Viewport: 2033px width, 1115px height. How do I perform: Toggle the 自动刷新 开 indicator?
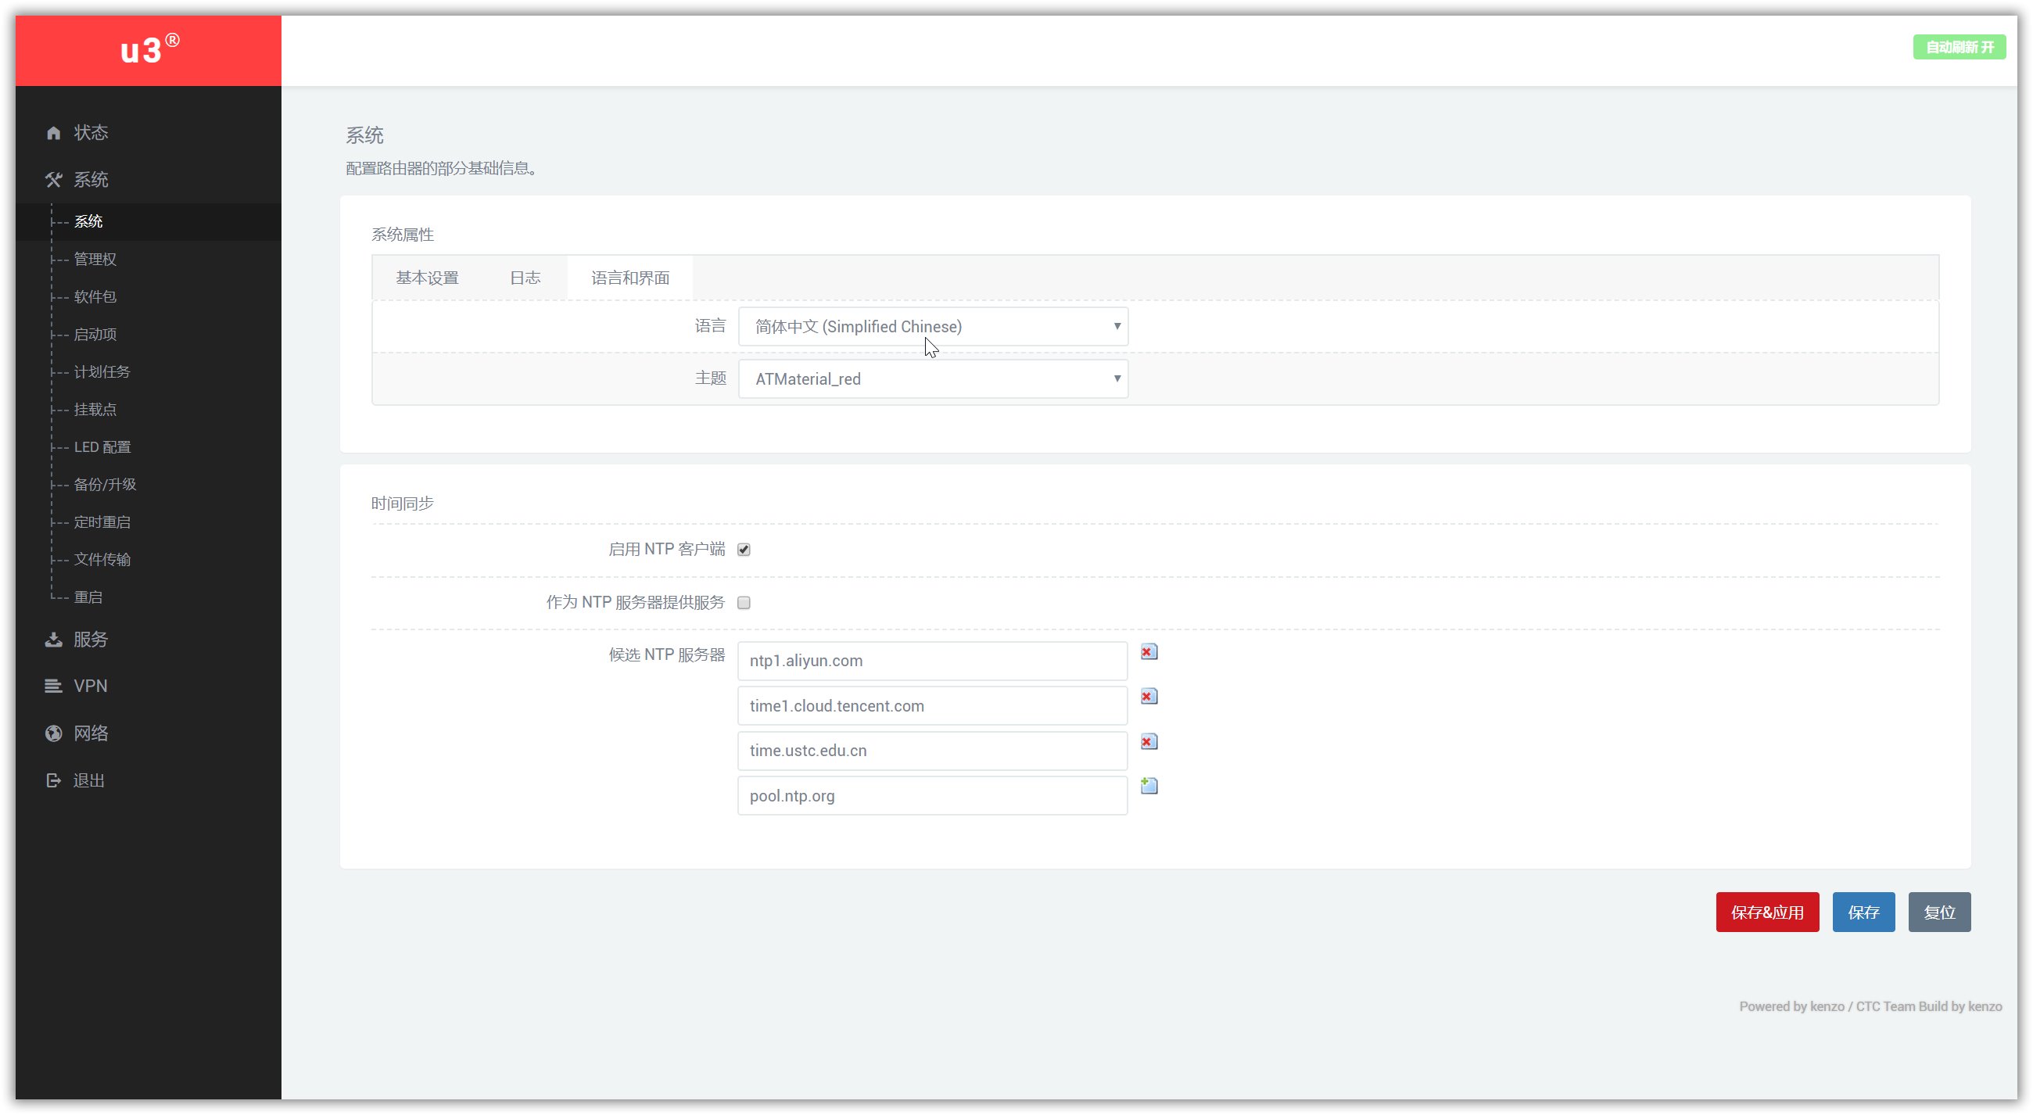click(1959, 48)
